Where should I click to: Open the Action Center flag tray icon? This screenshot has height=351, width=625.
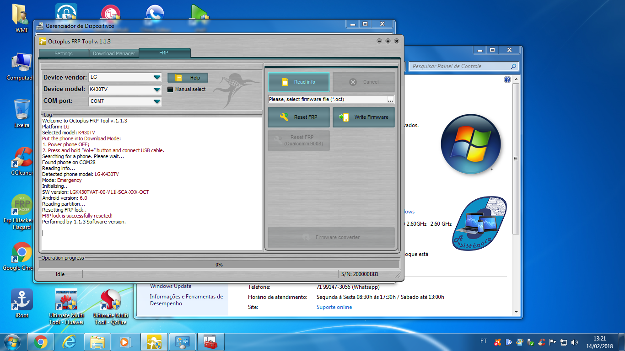coord(553,342)
